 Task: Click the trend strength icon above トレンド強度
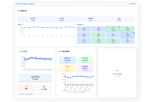pyautogui.click(x=44, y=86)
